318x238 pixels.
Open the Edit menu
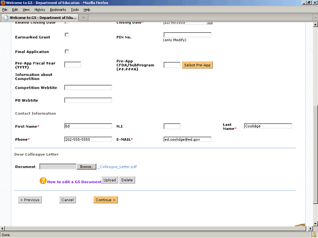[15, 10]
